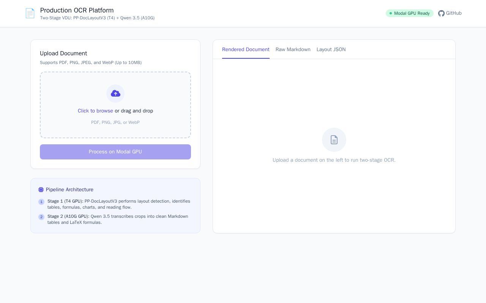Select the Layout JSON tab

(x=331, y=50)
